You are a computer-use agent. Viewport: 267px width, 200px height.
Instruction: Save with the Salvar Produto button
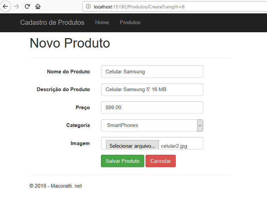[123, 161]
